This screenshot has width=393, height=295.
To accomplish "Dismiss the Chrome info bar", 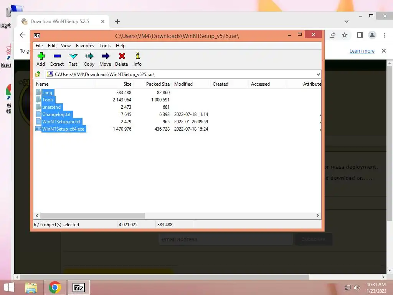I will click(384, 51).
